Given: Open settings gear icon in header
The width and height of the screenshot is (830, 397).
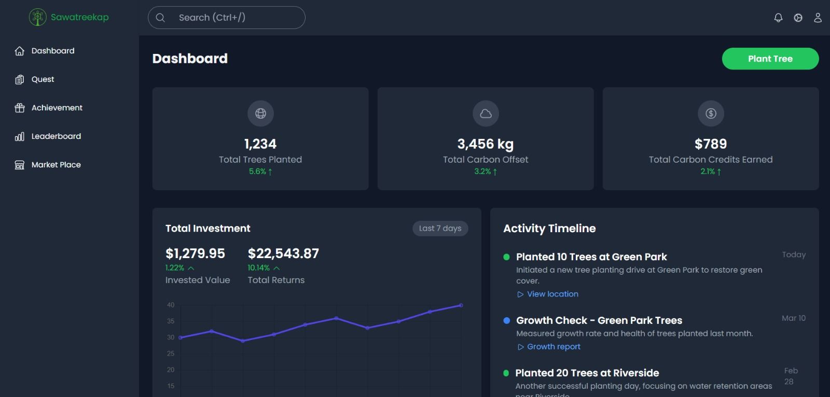Looking at the screenshot, I should [x=798, y=18].
